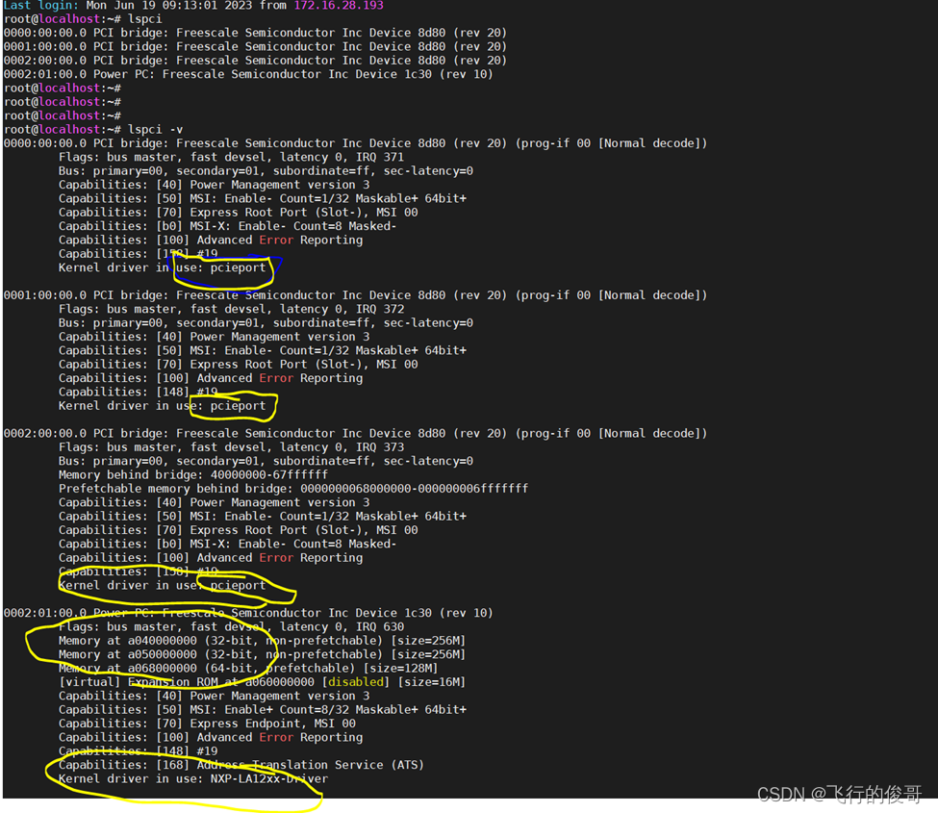Click the red Error word in Advanced Error Reporting

(275, 239)
